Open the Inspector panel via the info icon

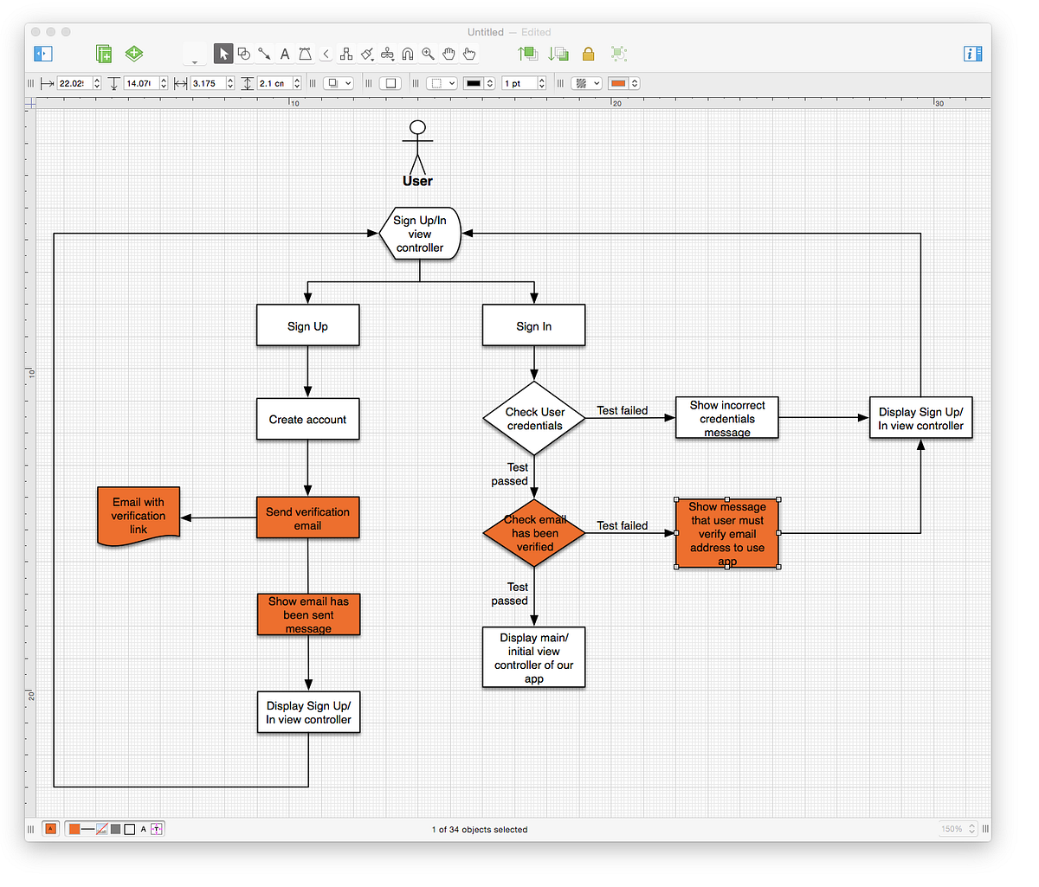click(972, 54)
